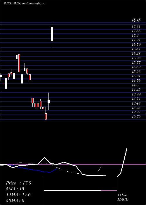Image resolution: width=146 pixels, height=205 pixels.
Task: Click the 17.04 price axis label
Action: tap(136, 40)
